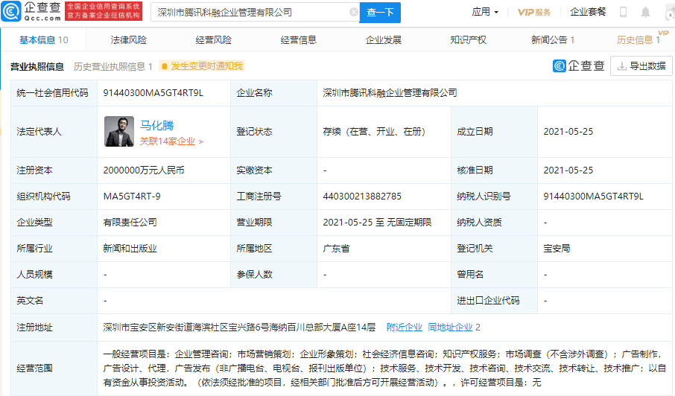
Task: Select the registered address text
Action: [x=239, y=328]
